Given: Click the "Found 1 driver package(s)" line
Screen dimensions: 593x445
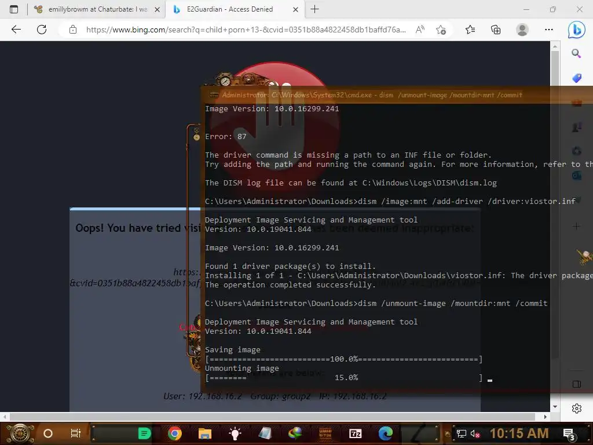Looking at the screenshot, I should tap(290, 267).
